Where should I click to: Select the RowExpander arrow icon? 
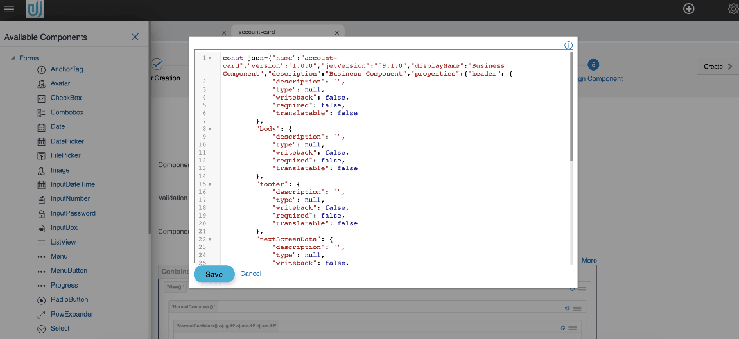tap(41, 314)
